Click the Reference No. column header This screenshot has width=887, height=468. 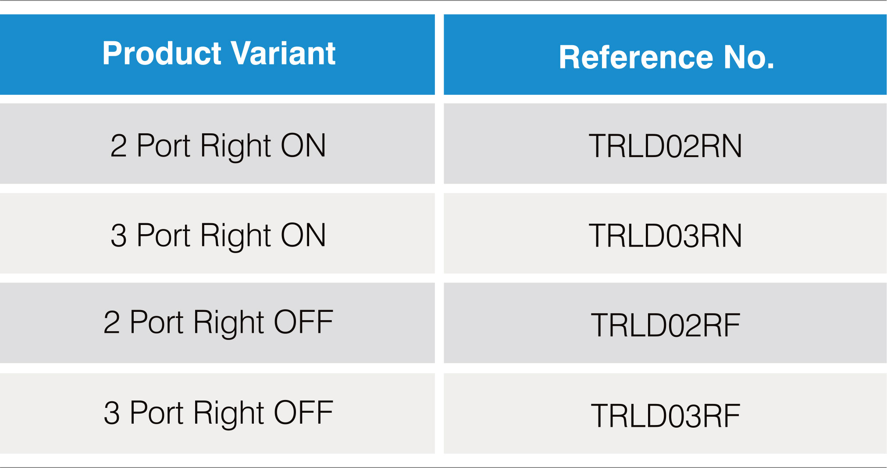666,57
